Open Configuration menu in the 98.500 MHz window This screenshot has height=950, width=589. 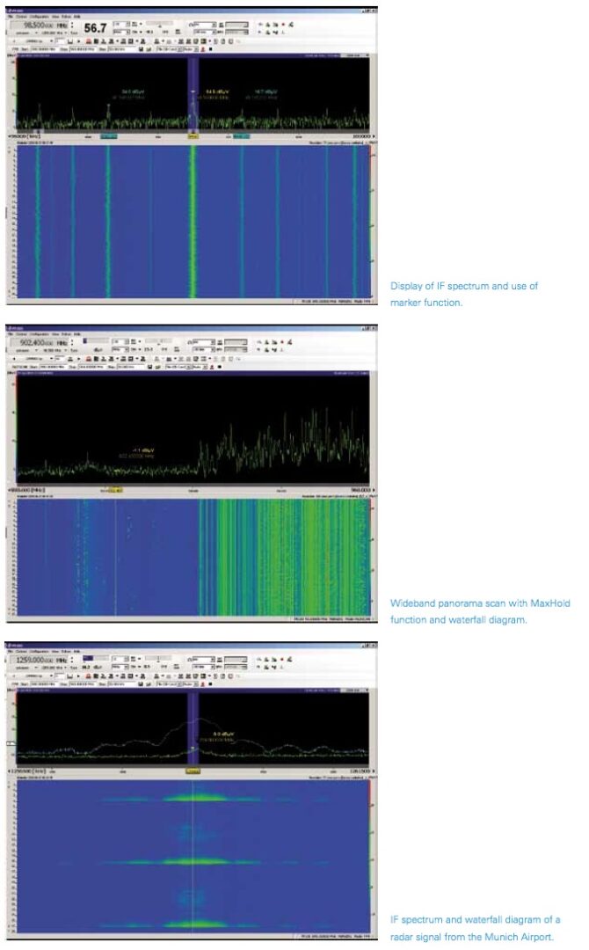[x=37, y=17]
